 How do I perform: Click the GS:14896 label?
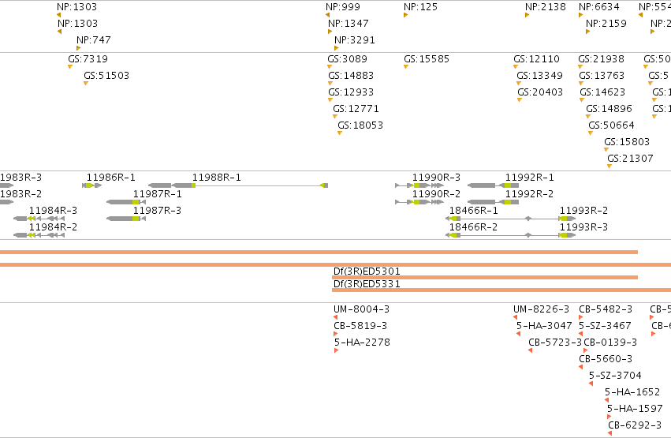pos(609,109)
